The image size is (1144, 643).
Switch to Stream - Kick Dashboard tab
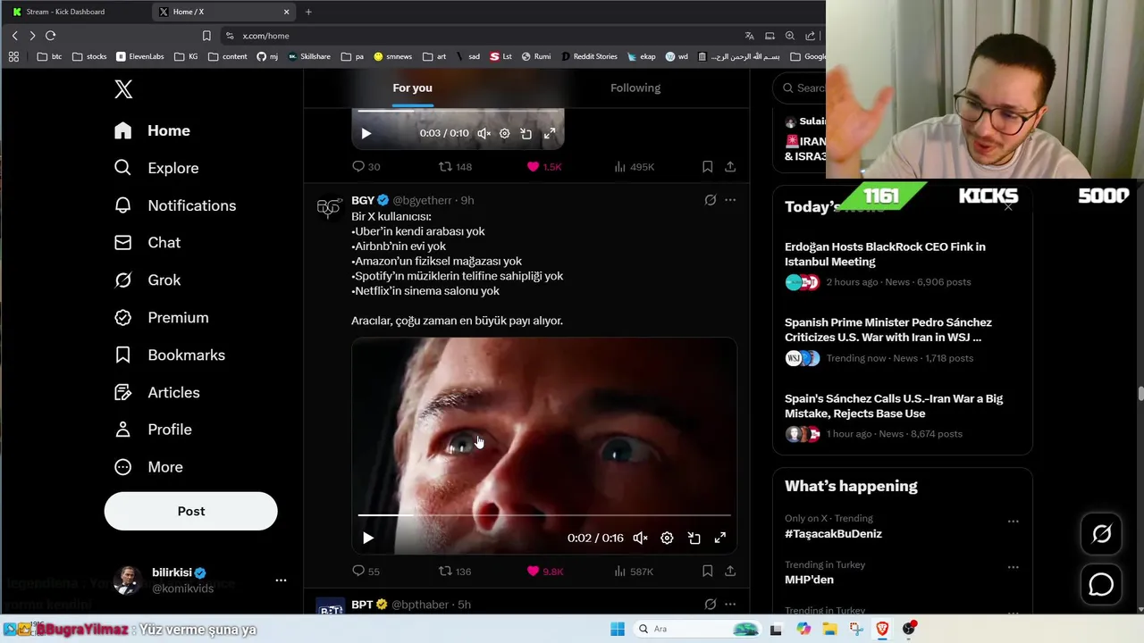75,12
